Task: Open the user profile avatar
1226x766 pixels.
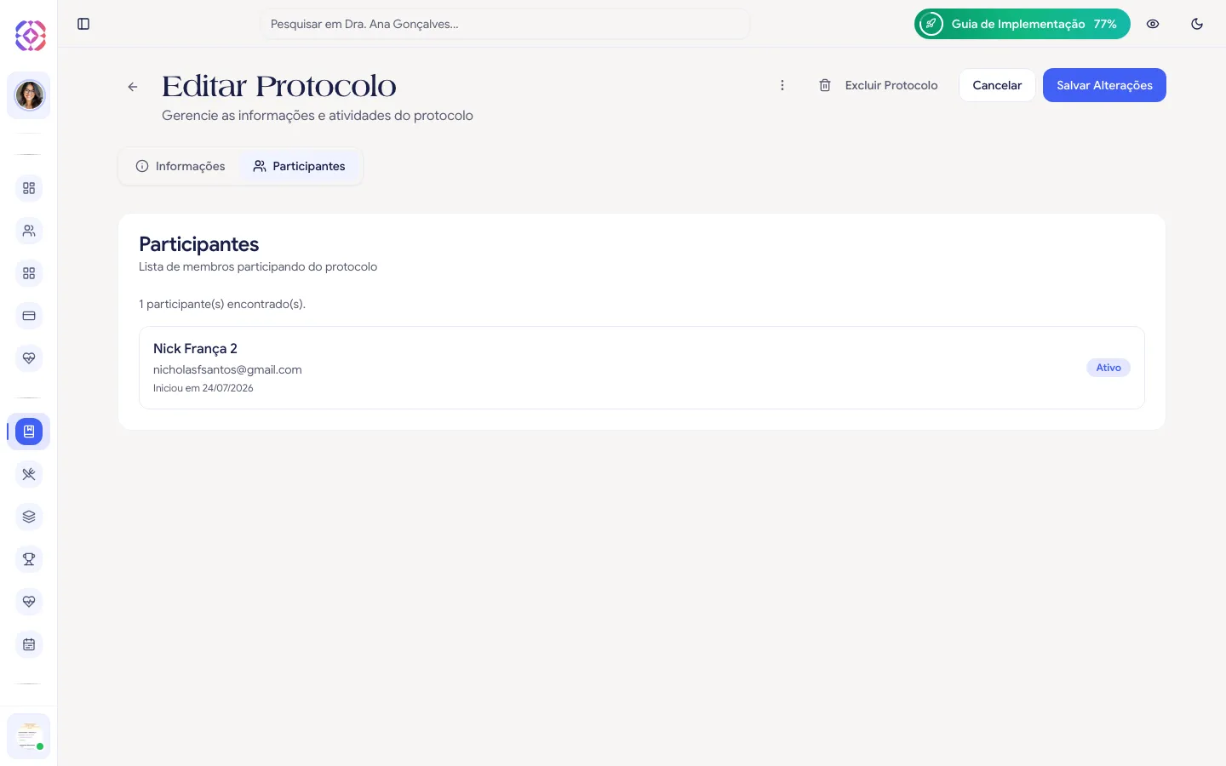Action: 29,95
